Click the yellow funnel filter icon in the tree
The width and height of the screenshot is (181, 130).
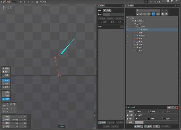[149, 14]
